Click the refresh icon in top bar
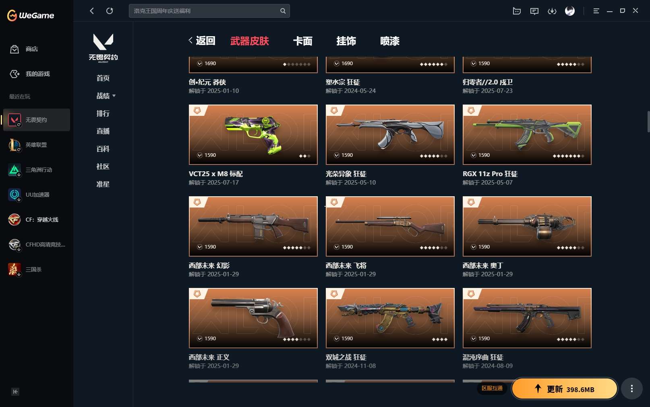Image resolution: width=650 pixels, height=407 pixels. click(110, 11)
